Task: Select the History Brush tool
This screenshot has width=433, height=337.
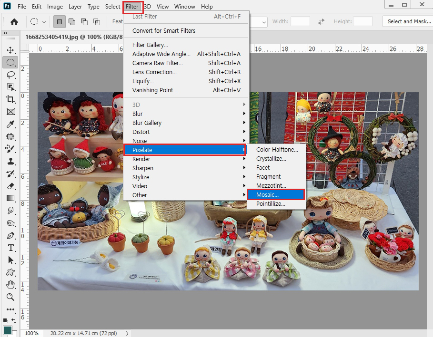Action: click(x=10, y=173)
